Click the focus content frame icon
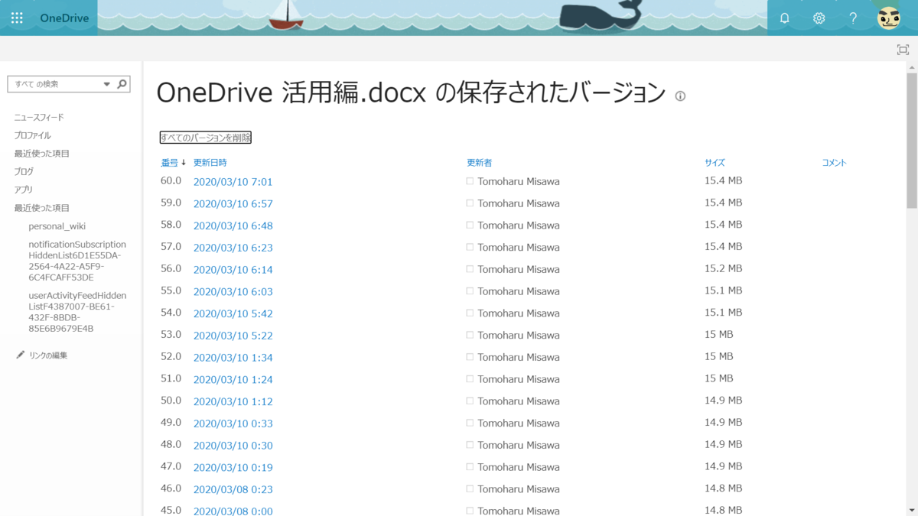 (903, 50)
